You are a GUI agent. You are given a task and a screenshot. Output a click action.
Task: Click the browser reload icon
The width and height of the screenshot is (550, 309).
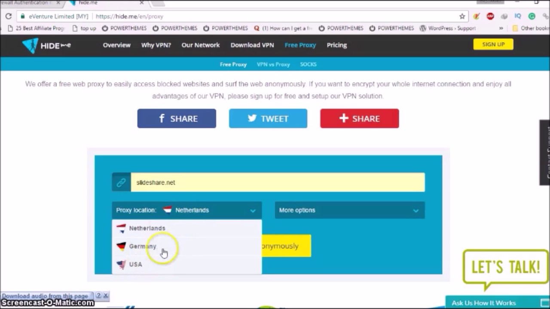pyautogui.click(x=8, y=16)
